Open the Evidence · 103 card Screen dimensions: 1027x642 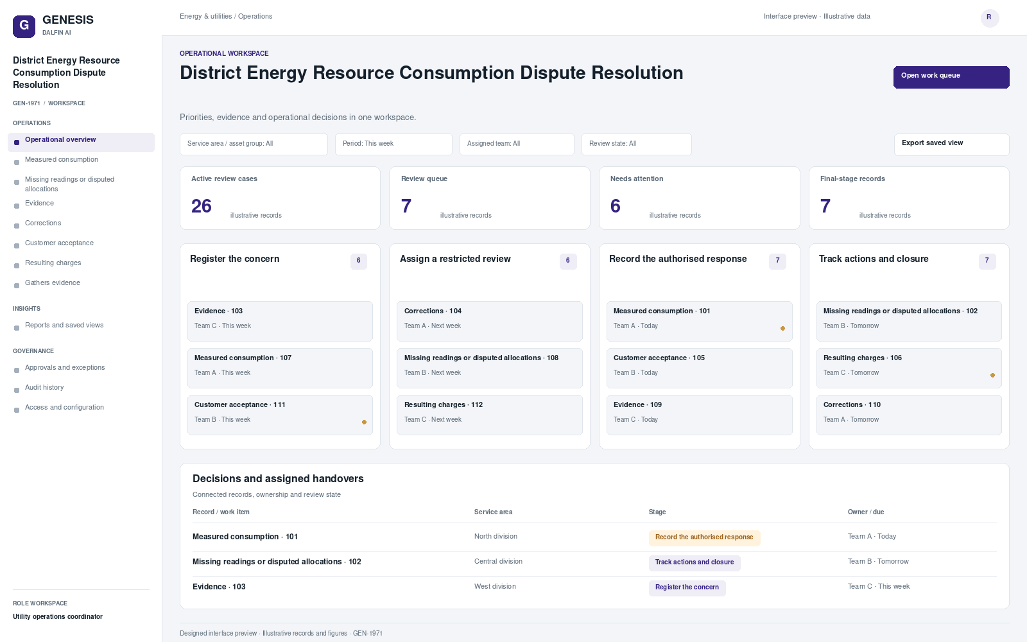(x=280, y=321)
